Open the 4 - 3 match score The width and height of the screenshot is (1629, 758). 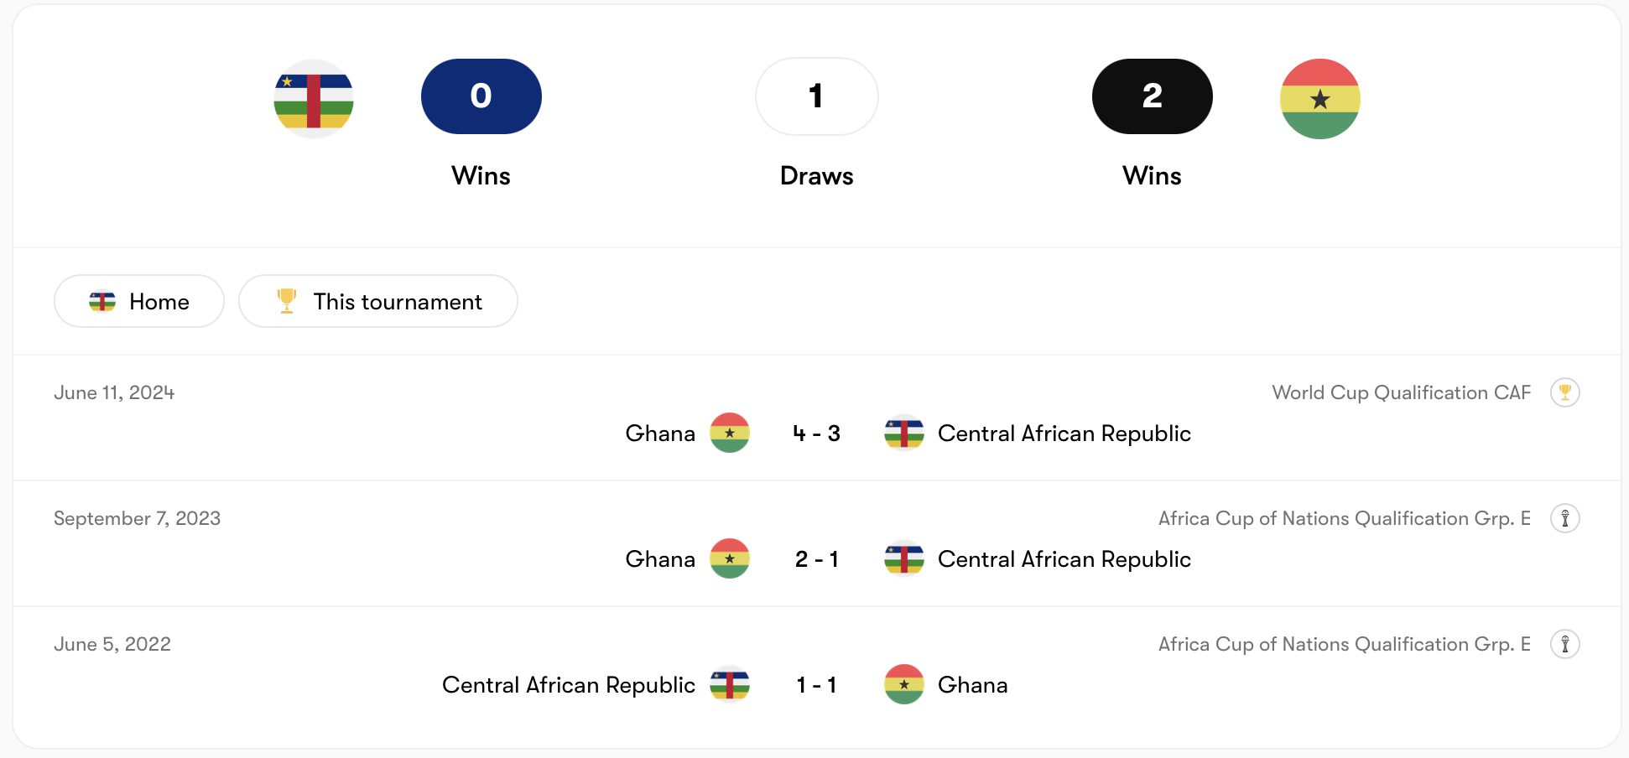pos(816,434)
